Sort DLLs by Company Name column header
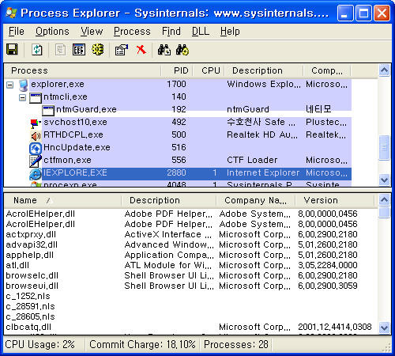Viewport: 395px width, 356px height. (256, 200)
